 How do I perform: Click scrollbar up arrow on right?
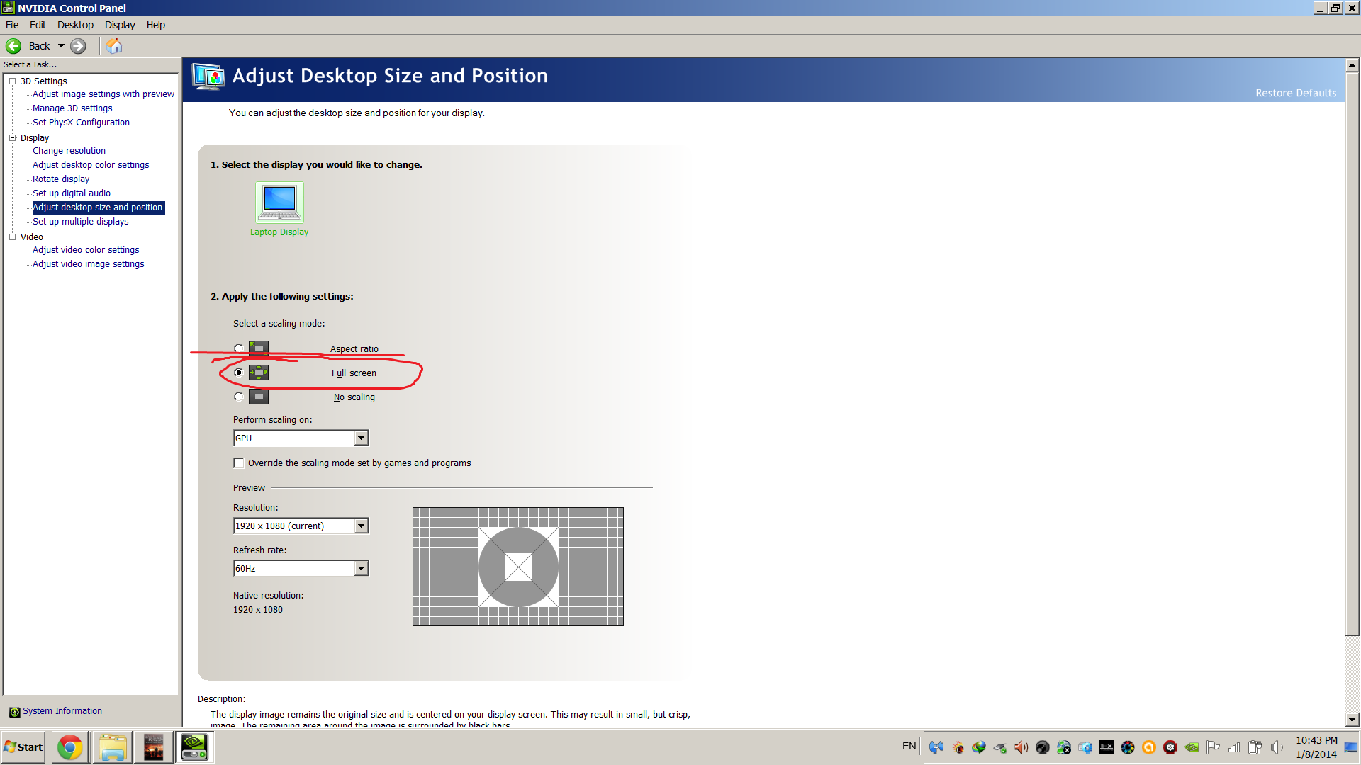(1352, 64)
